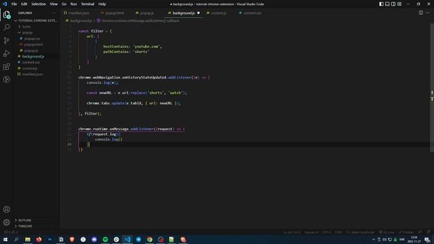Open the Go menu
The width and height of the screenshot is (434, 244).
tap(64, 4)
